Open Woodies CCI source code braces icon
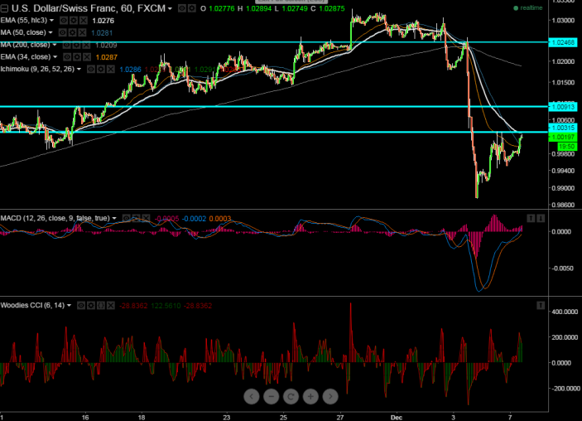Image resolution: width=582 pixels, height=421 pixels. (x=101, y=306)
